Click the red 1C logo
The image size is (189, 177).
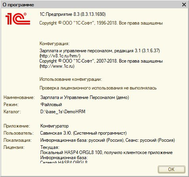(18, 19)
